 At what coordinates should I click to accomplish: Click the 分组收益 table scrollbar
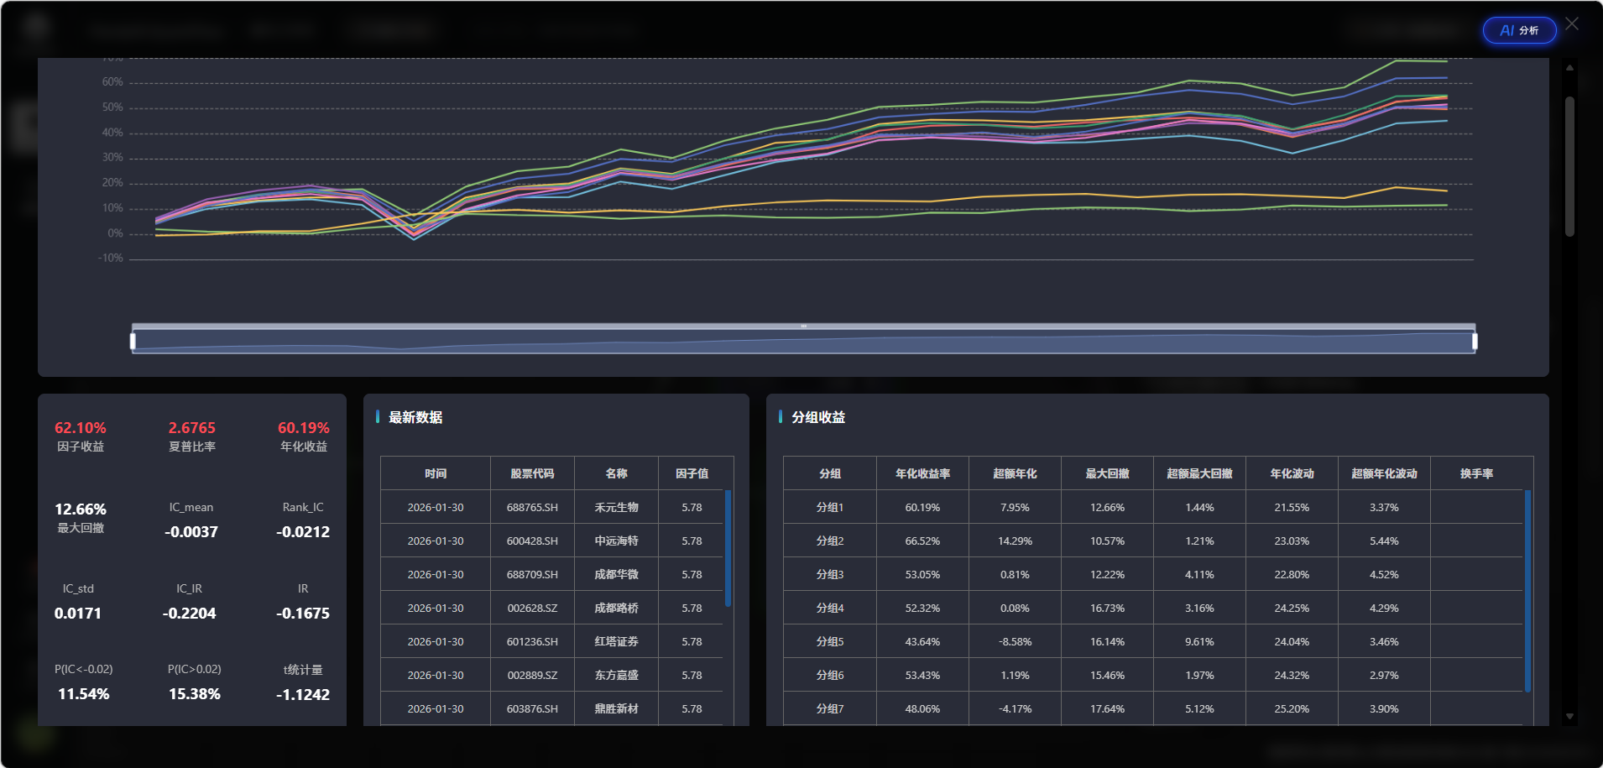click(x=1527, y=590)
